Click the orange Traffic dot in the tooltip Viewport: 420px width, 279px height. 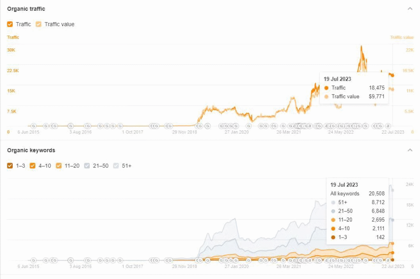coord(326,88)
